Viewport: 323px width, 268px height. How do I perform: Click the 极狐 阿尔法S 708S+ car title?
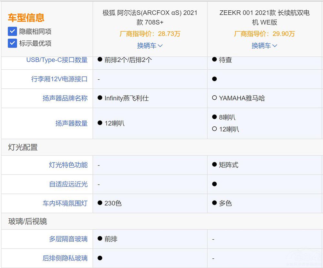(150, 17)
